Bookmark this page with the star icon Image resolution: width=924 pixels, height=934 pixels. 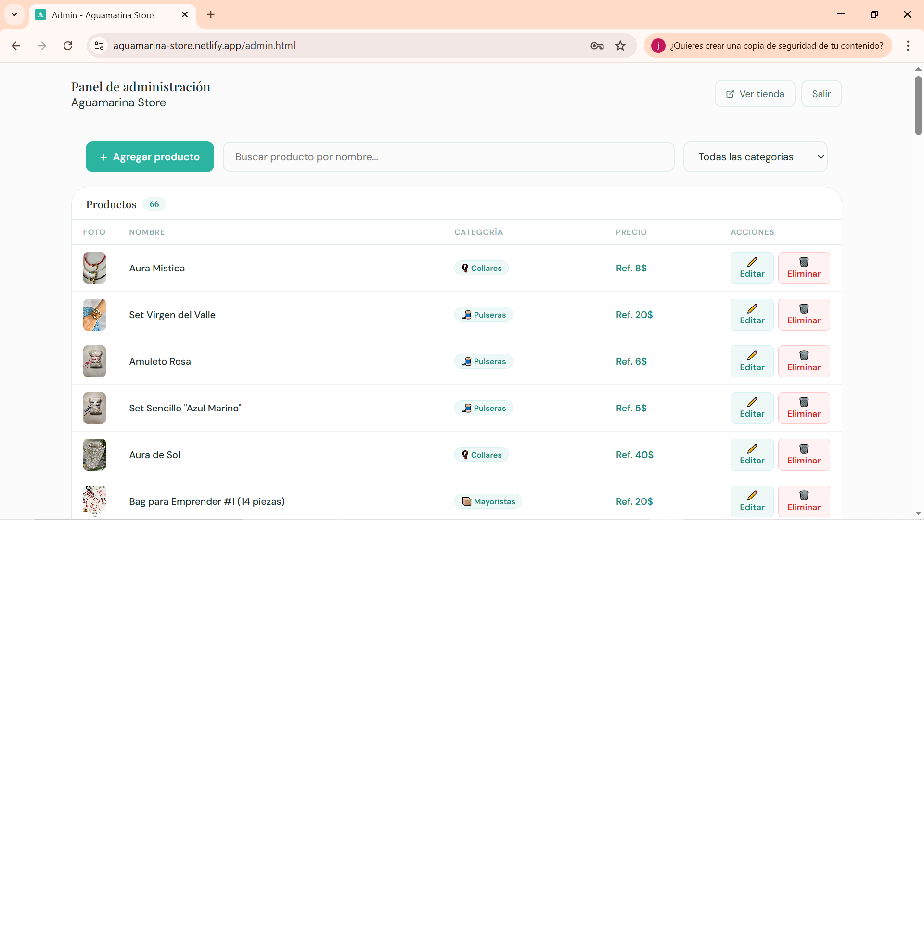pyautogui.click(x=620, y=45)
